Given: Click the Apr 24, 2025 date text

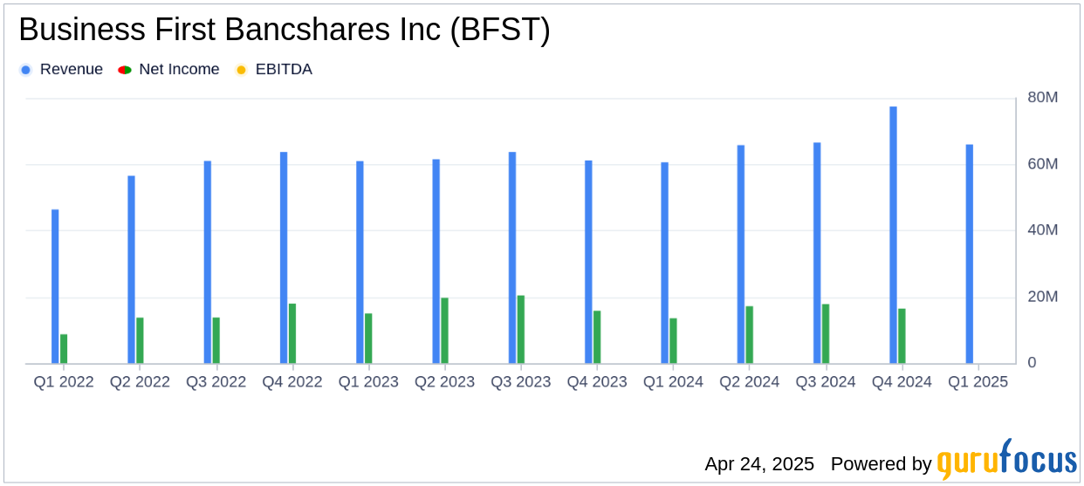Looking at the screenshot, I should pyautogui.click(x=759, y=463).
